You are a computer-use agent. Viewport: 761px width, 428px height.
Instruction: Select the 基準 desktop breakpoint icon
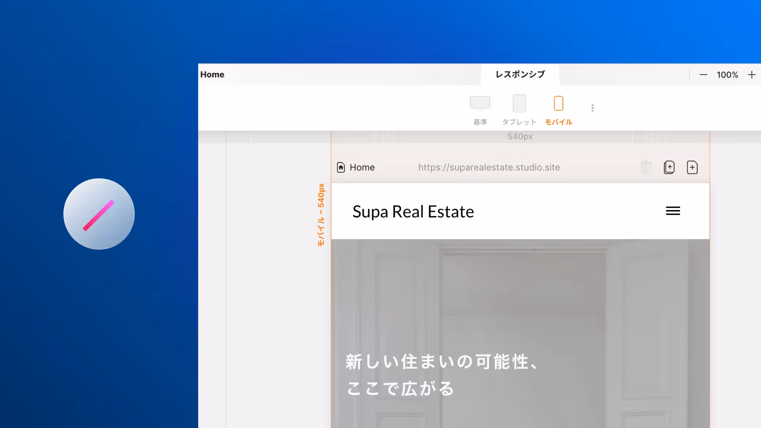(x=480, y=103)
